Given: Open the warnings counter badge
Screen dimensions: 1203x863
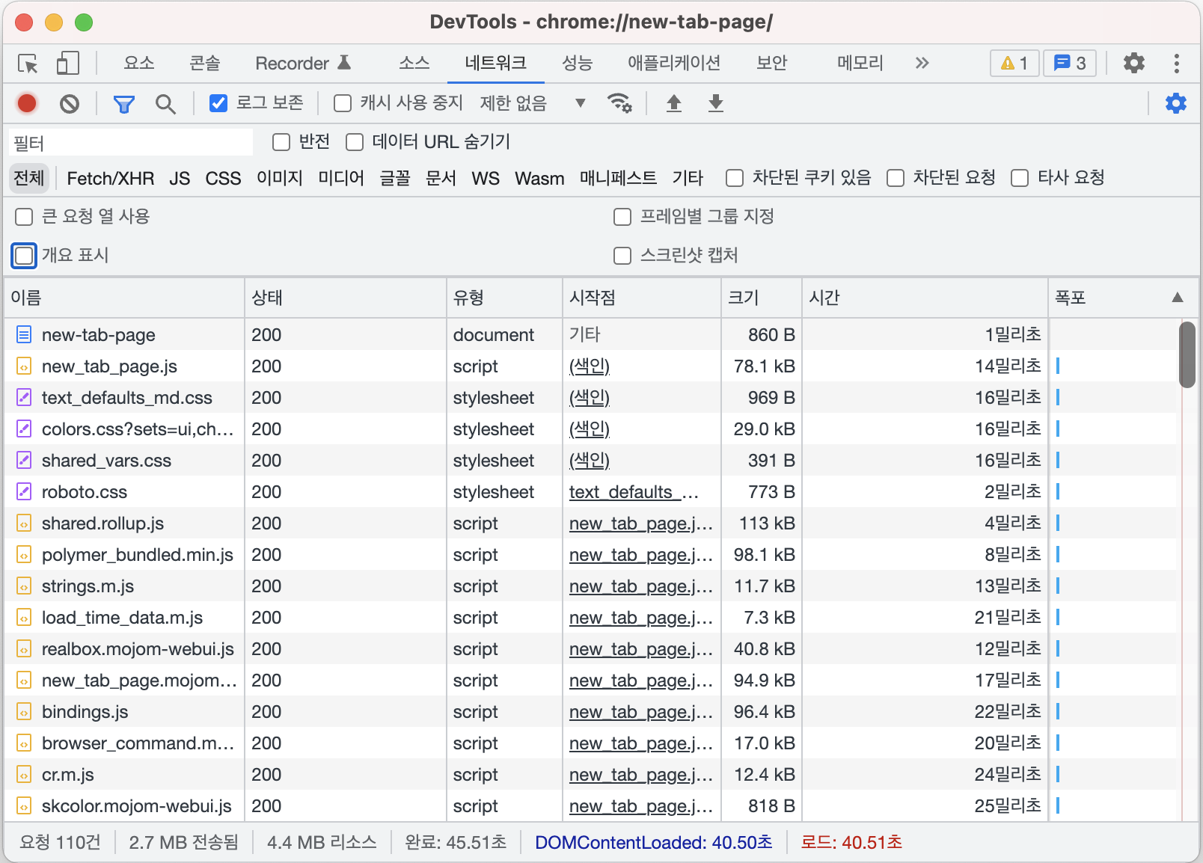Looking at the screenshot, I should [x=1014, y=64].
